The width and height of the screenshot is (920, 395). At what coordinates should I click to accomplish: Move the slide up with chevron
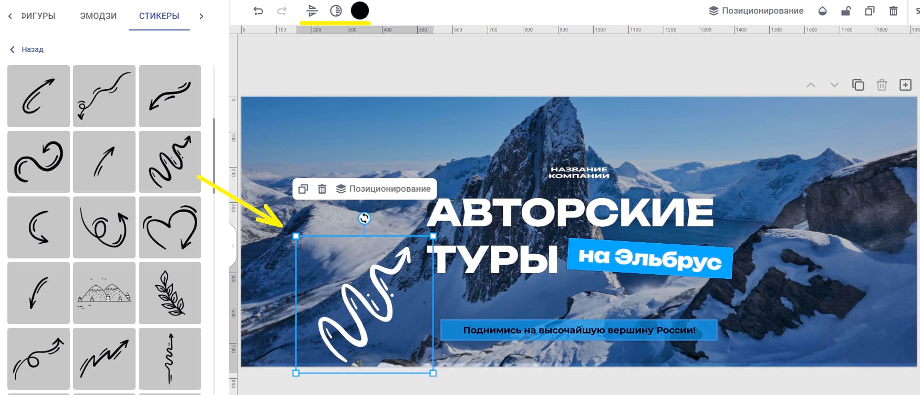(811, 85)
